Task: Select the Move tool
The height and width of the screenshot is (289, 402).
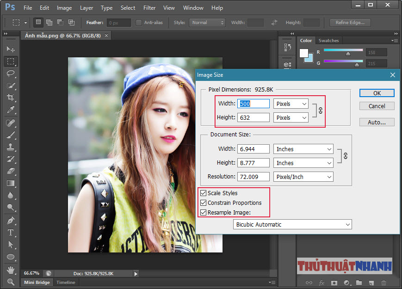Action: tap(11, 49)
